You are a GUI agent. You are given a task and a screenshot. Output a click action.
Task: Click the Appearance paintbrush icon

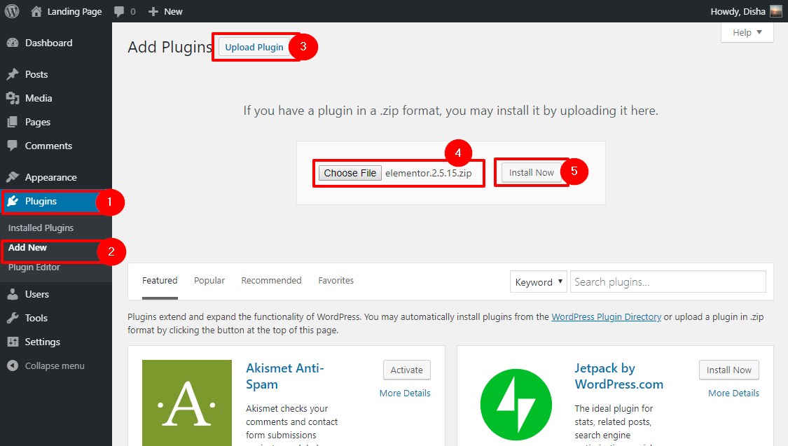click(x=13, y=177)
